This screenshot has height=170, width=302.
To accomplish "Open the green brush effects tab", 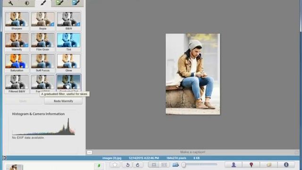I will [59, 3].
